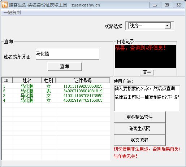Select result row with ID 4
This screenshot has height=167, width=186.
56,100
